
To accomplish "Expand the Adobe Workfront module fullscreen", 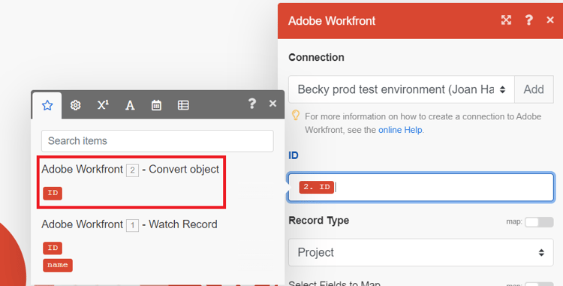I will pos(506,20).
